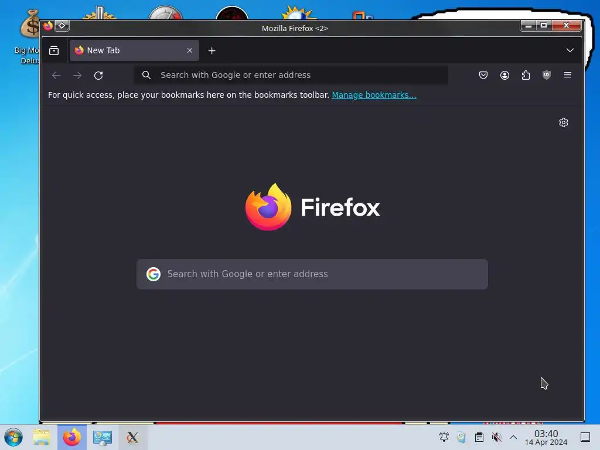Open the Firefox window menu icon in titlebar
The image size is (600, 450).
pos(48,26)
